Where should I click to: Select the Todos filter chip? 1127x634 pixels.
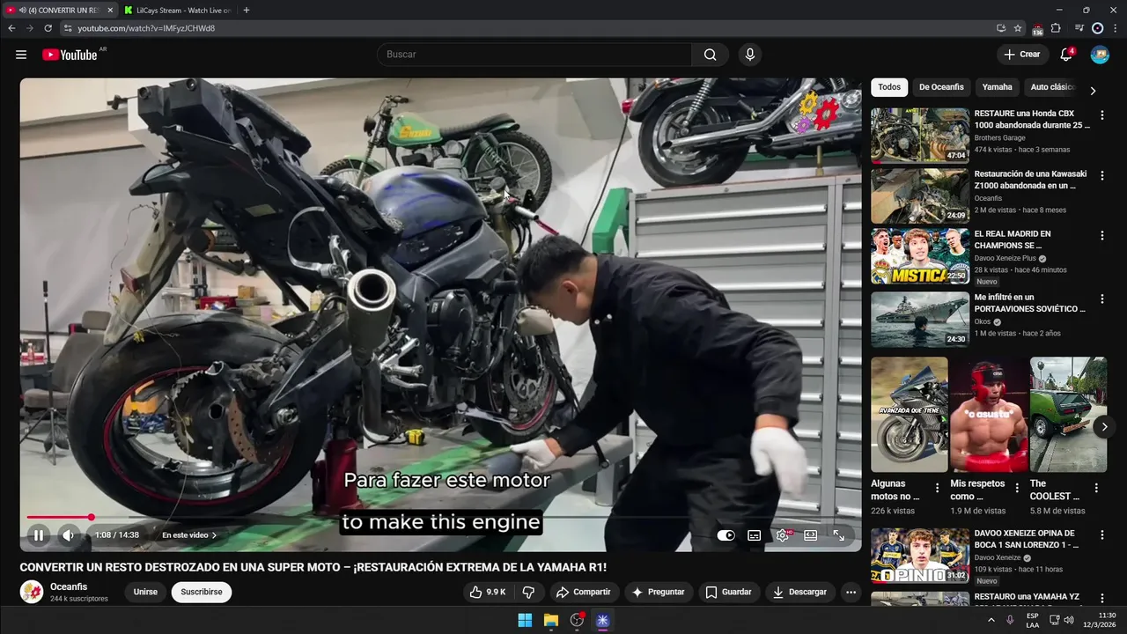click(x=889, y=87)
